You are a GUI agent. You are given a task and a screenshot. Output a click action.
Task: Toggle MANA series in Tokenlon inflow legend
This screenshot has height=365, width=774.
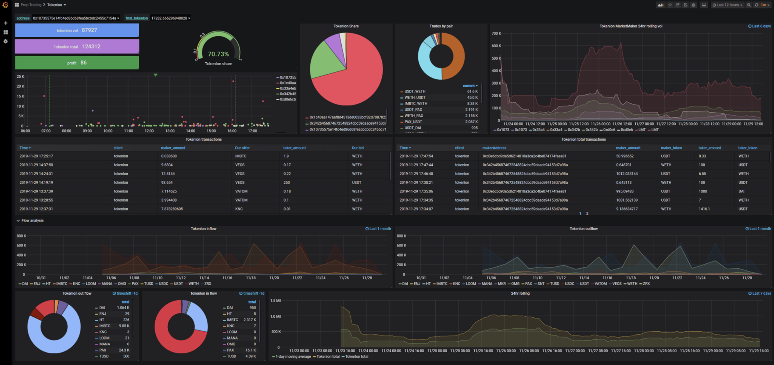tap(107, 284)
